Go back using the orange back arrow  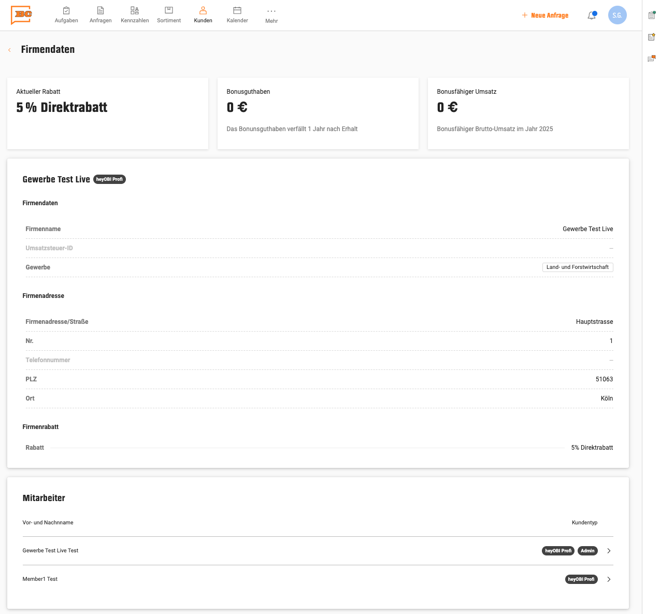pyautogui.click(x=9, y=50)
